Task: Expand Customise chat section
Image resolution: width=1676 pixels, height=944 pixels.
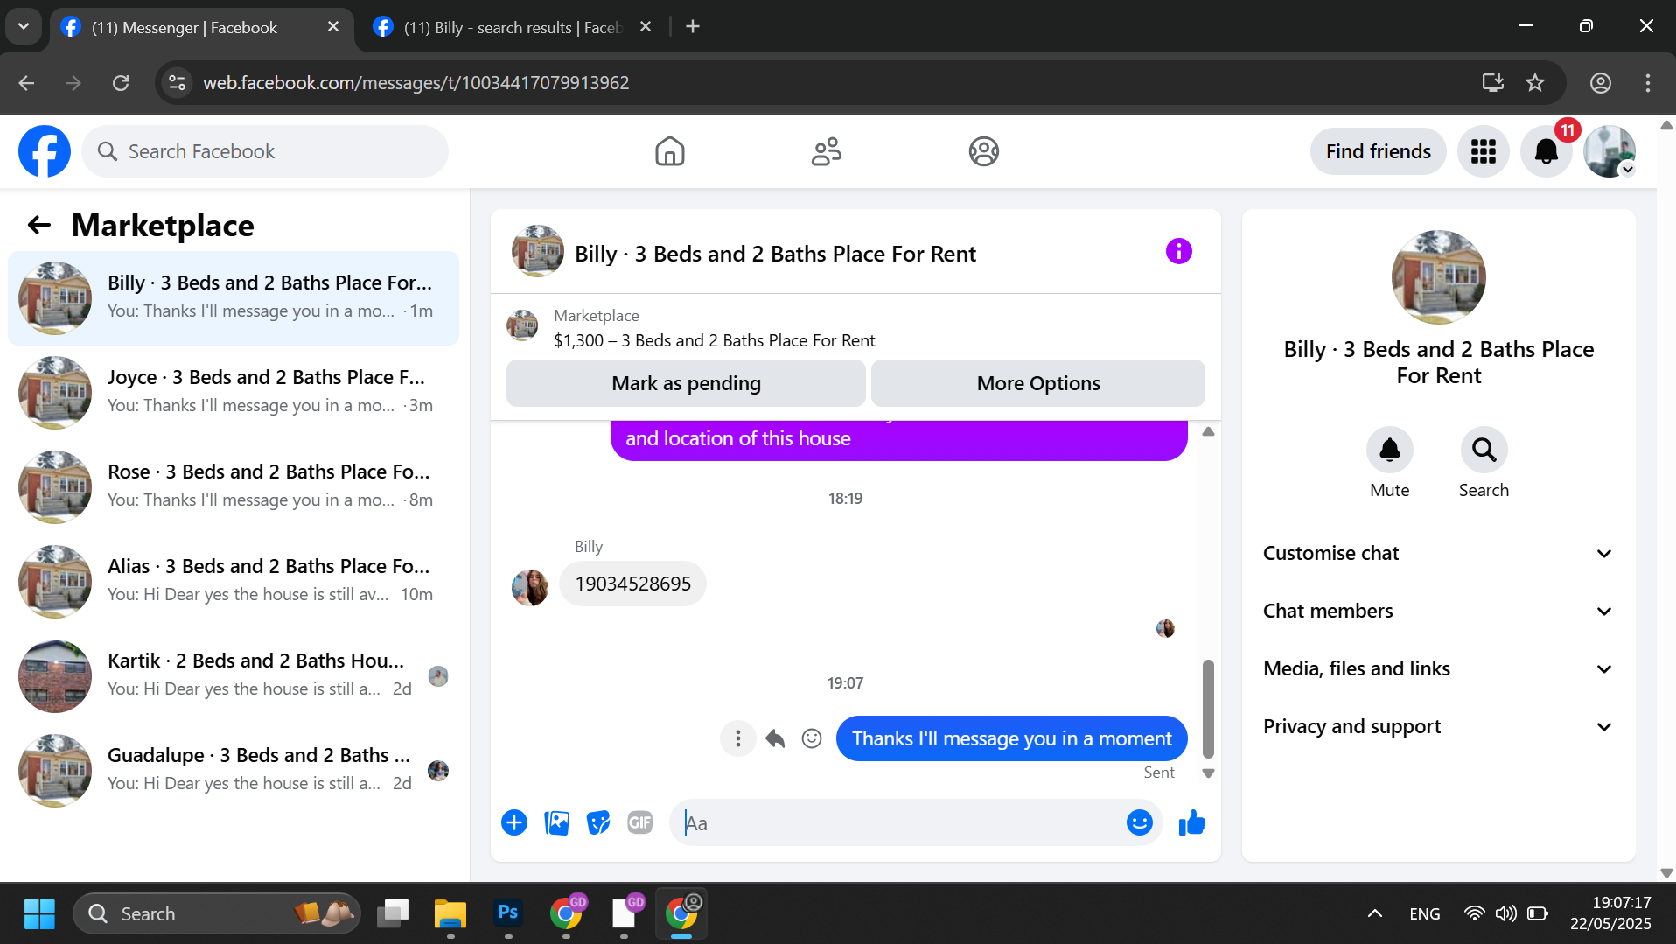Action: click(x=1438, y=553)
